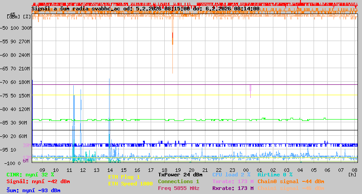362x194 pixels.
Task: Click the purple "Rxrate: 173 M" legend
Action: 233,188
